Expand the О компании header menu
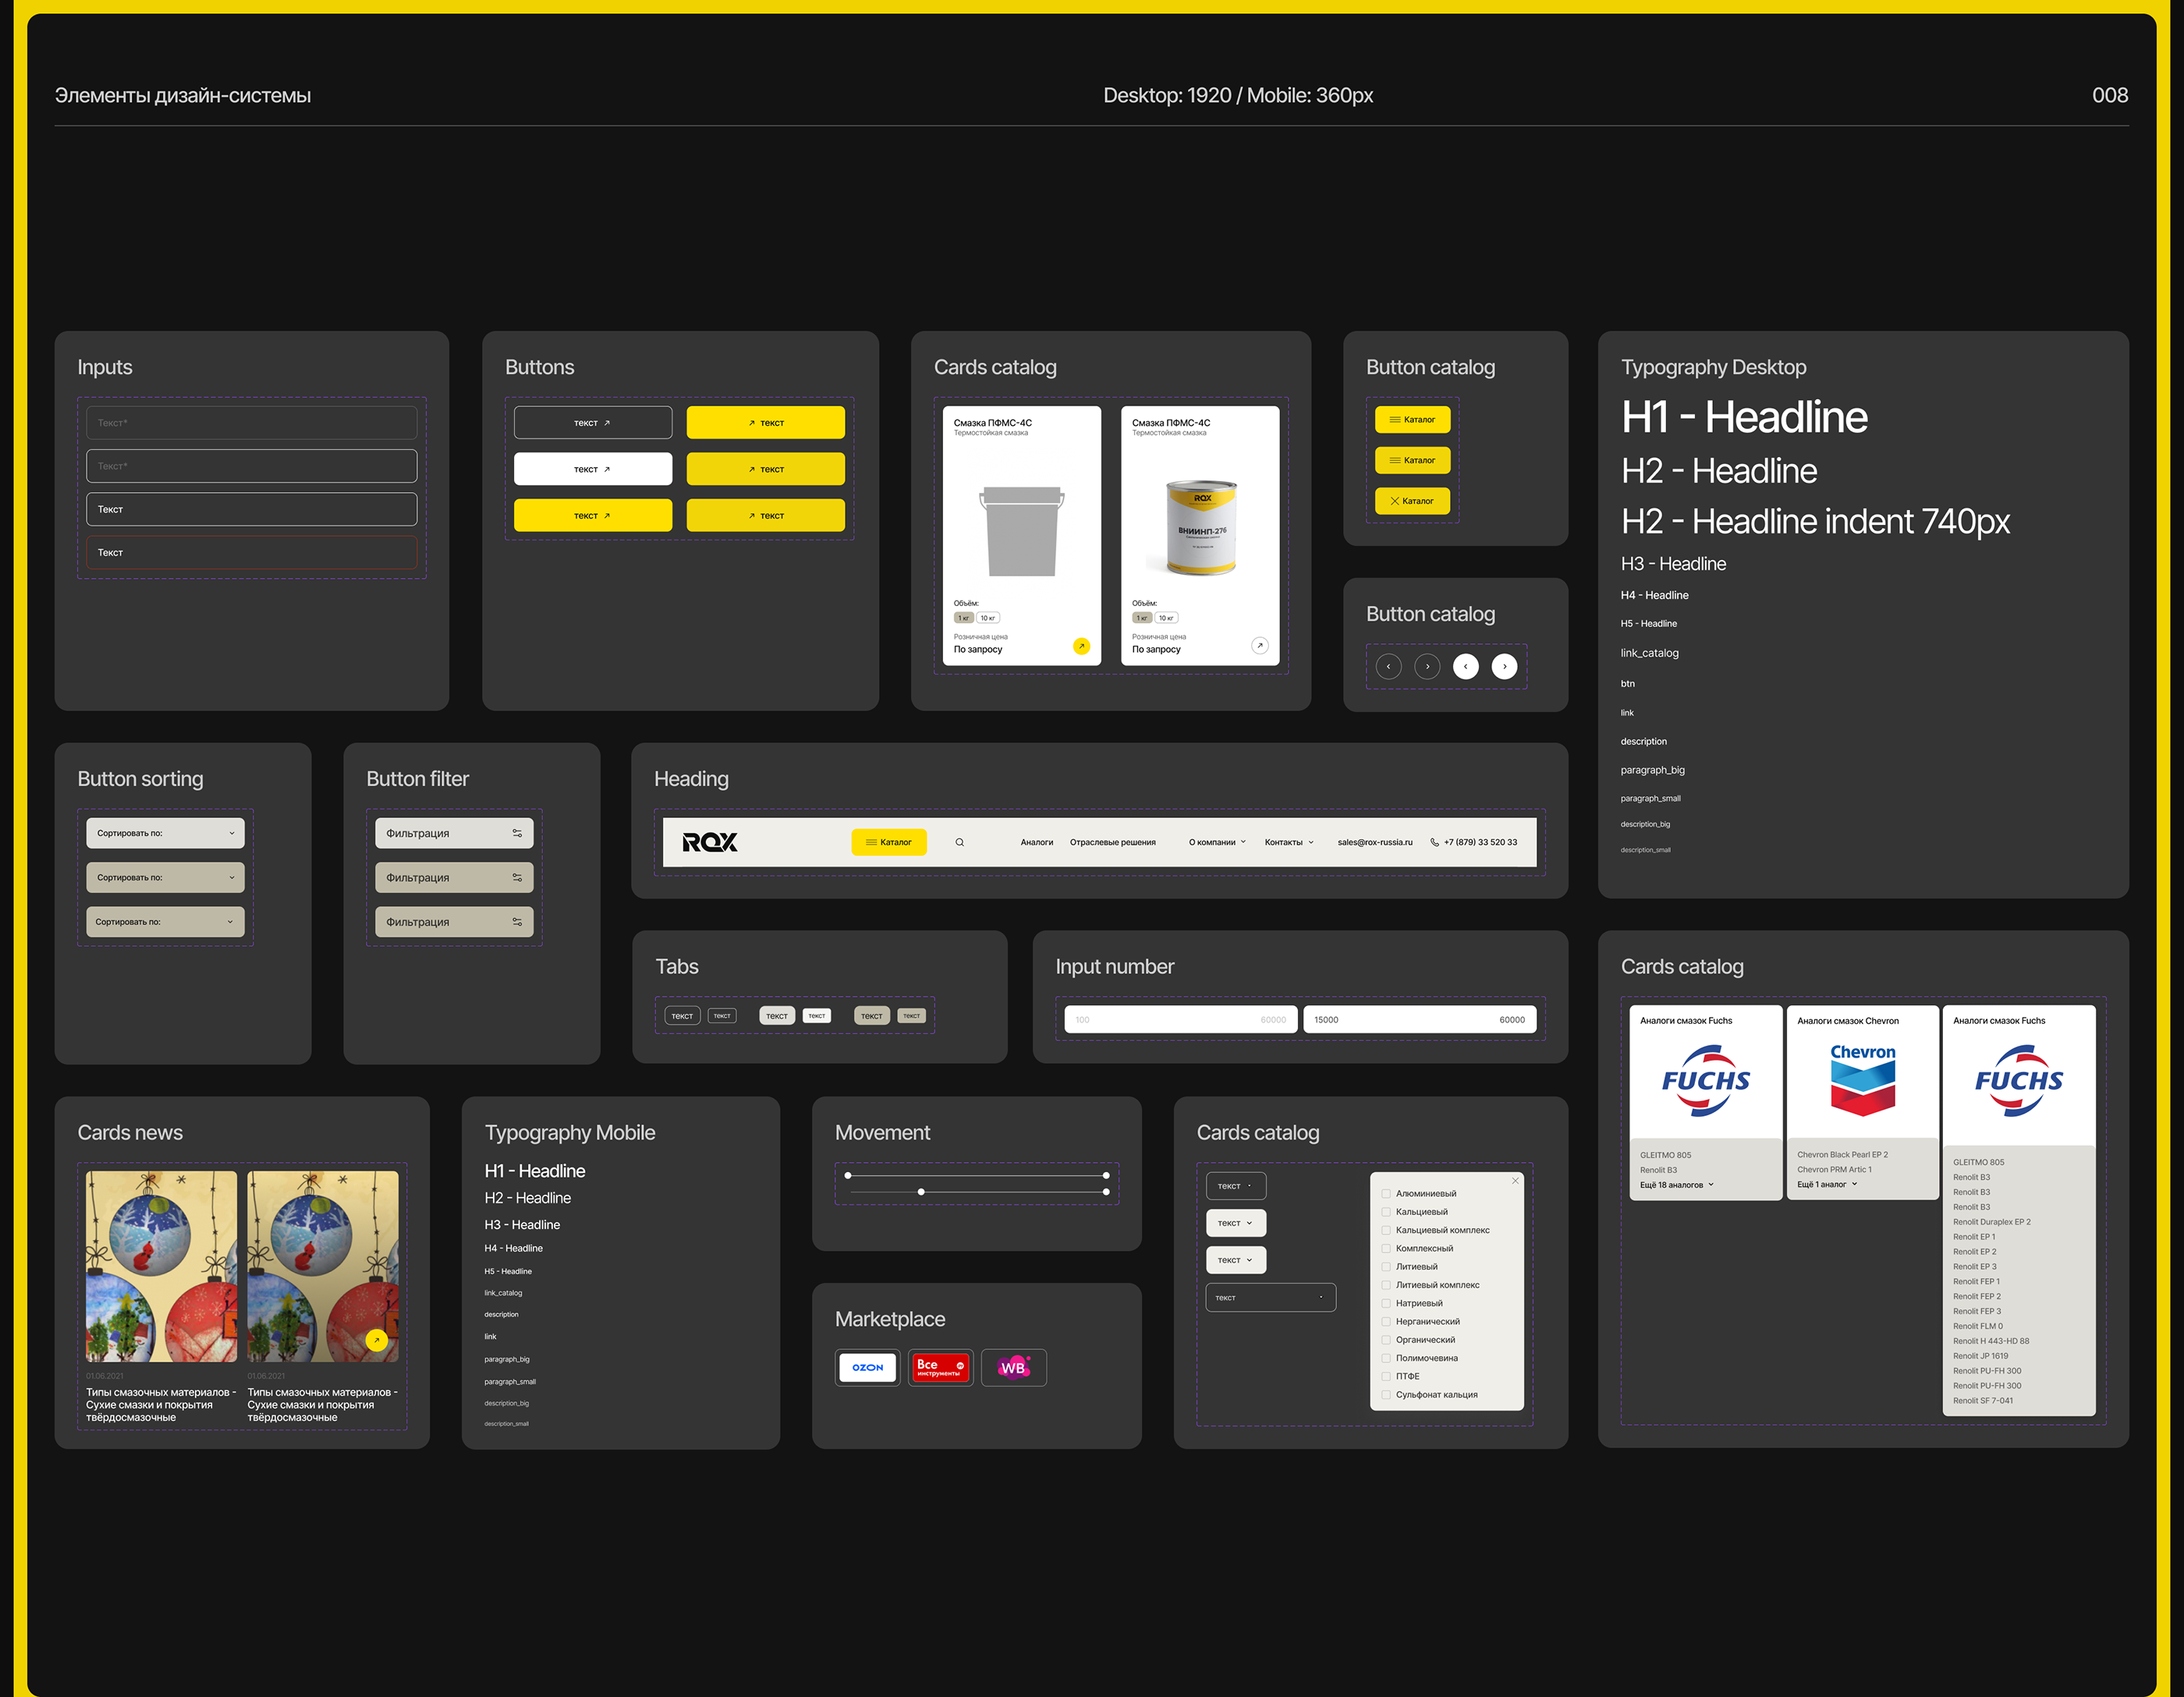Screen dimensions: 2184x1697 tap(1217, 842)
